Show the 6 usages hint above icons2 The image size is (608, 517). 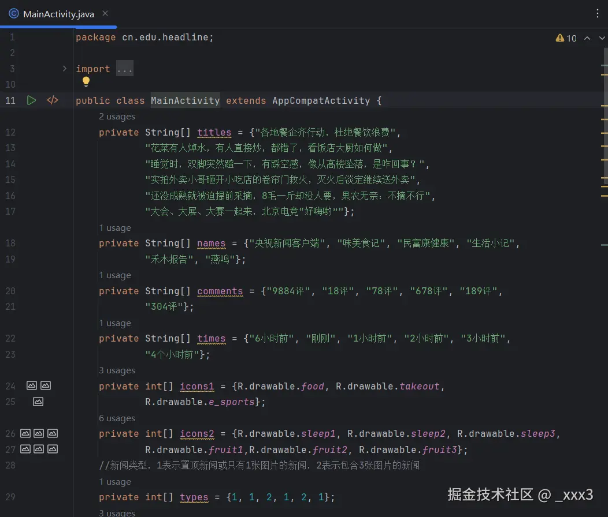pos(117,418)
